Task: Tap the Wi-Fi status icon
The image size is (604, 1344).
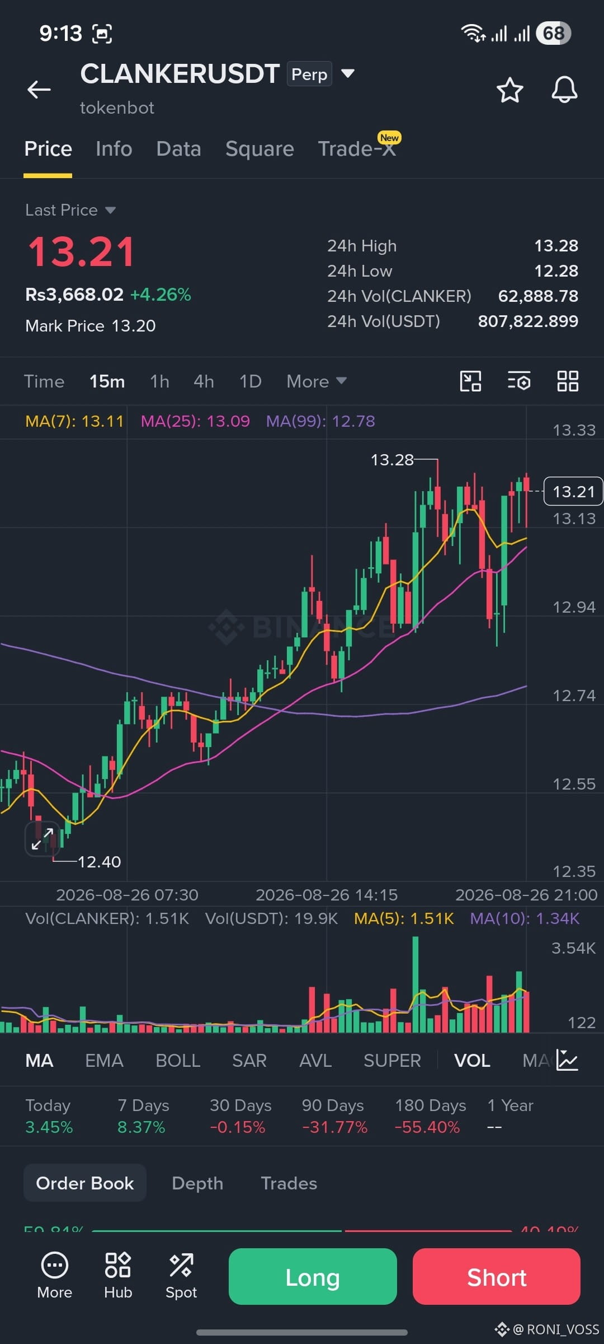Action: tap(473, 33)
